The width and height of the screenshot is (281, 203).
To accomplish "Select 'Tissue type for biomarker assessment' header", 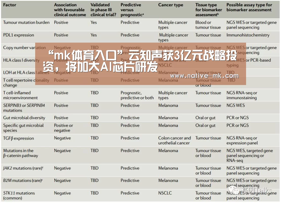I will (209, 10).
